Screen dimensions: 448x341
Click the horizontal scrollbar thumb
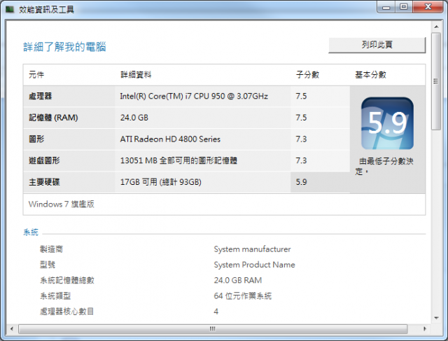click(x=213, y=328)
